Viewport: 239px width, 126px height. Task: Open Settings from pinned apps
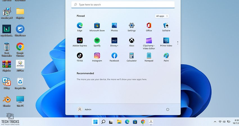tap(132, 27)
